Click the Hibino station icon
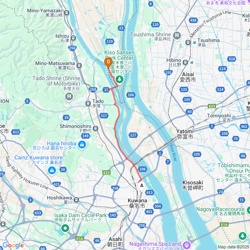250x250 pixels. [185, 62]
